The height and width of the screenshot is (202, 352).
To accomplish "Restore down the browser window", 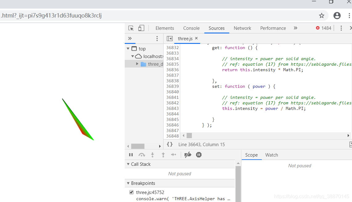I will pyautogui.click(x=331, y=2).
